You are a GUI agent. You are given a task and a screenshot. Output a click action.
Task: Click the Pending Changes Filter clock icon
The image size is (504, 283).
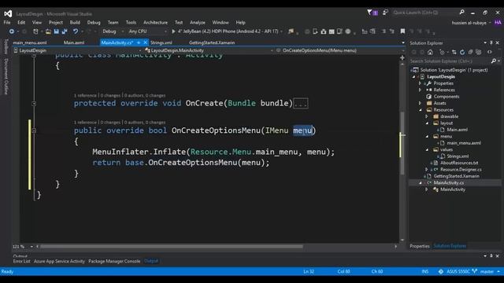tap(443, 52)
